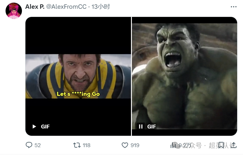Like the tweet with the heart icon
The image size is (243, 155).
[x=125, y=145]
